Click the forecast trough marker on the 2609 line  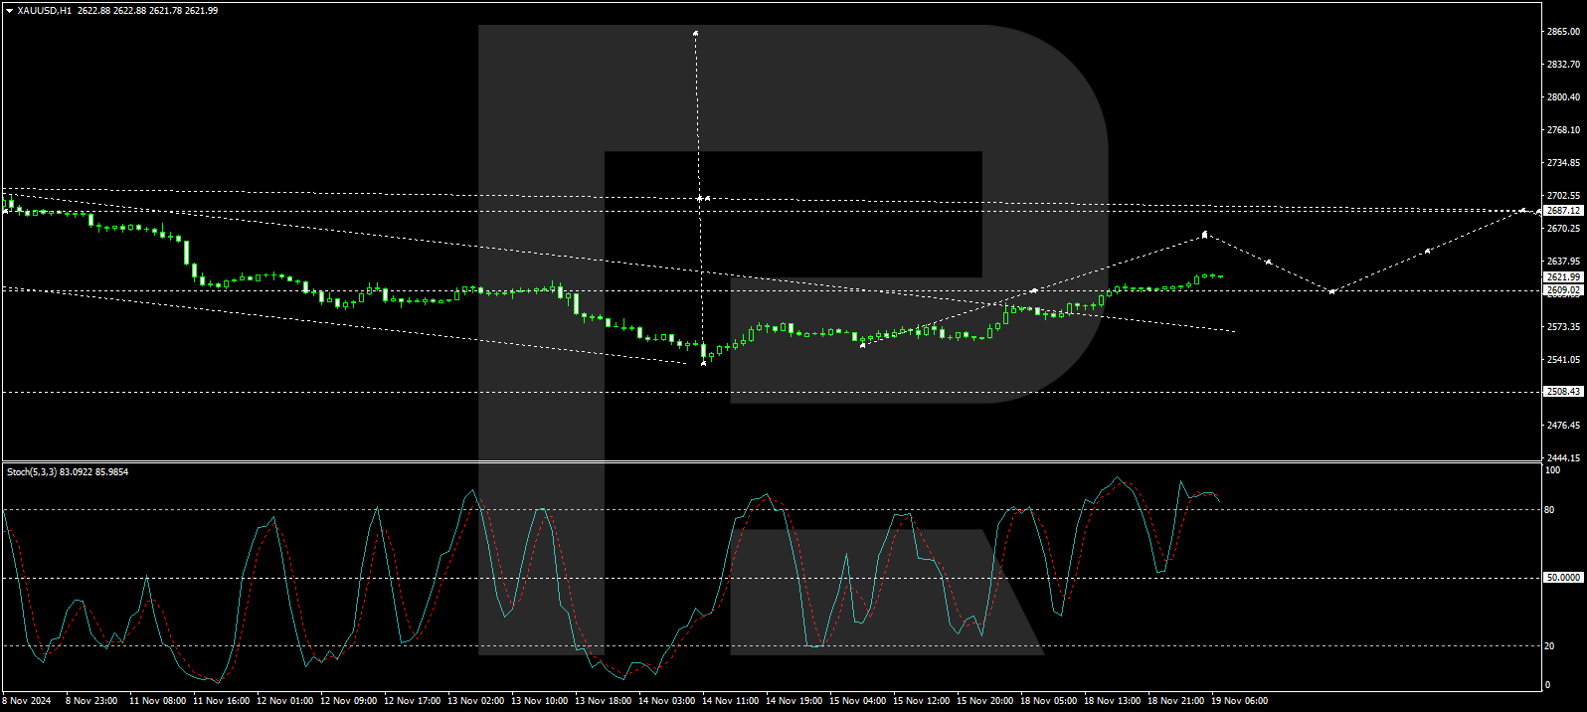point(1331,291)
